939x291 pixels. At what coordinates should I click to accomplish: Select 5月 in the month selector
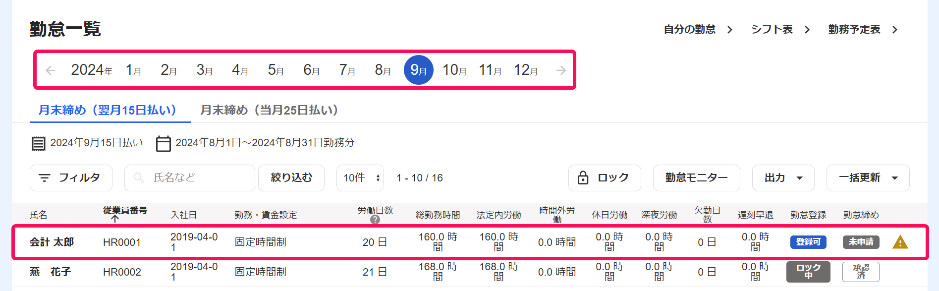click(276, 70)
